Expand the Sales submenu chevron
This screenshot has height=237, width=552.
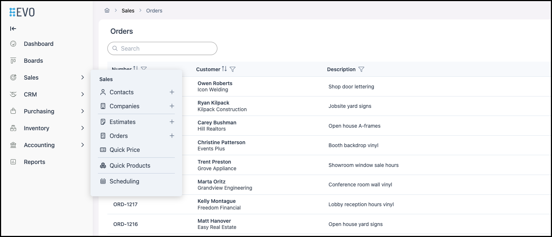(82, 77)
